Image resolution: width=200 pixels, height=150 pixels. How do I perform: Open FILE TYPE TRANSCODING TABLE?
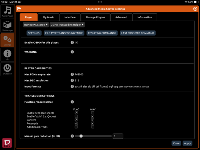64,33
